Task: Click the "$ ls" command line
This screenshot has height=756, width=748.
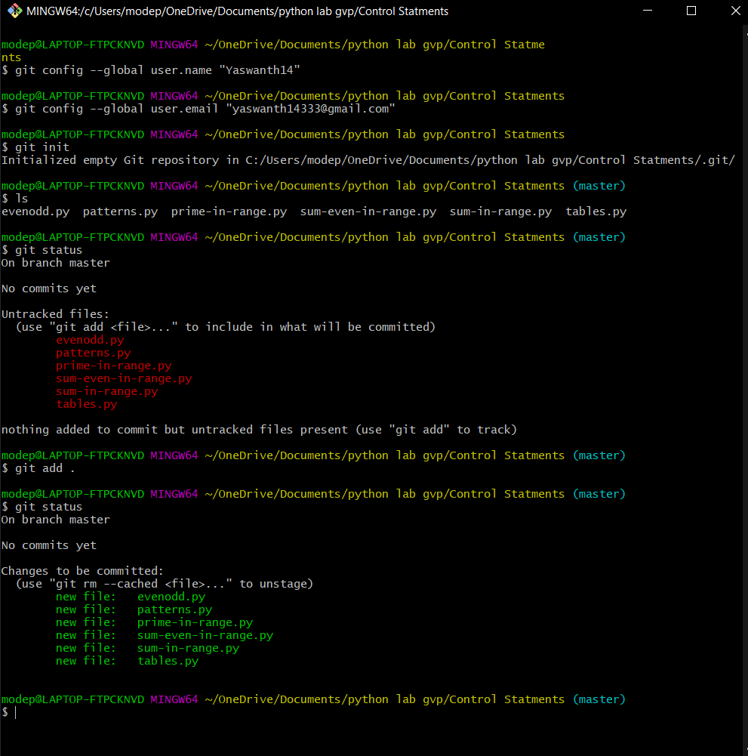Action: point(15,199)
